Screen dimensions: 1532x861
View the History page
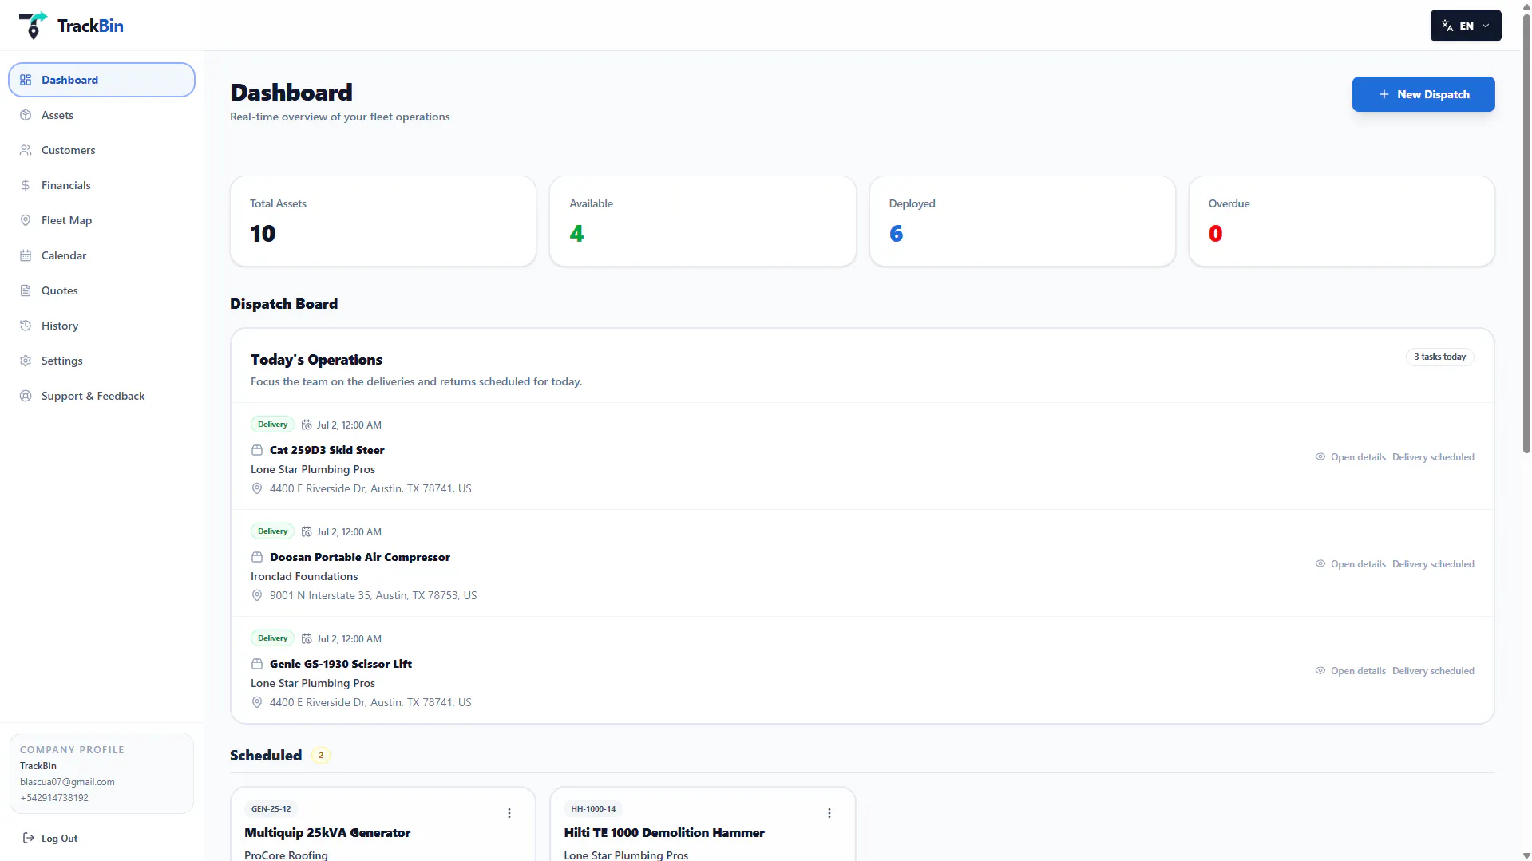click(101, 326)
